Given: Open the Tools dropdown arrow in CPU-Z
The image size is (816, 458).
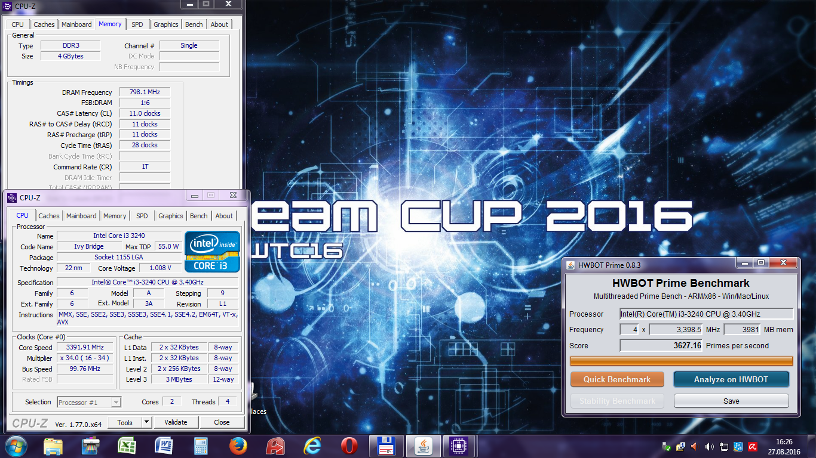Looking at the screenshot, I should 146,422.
